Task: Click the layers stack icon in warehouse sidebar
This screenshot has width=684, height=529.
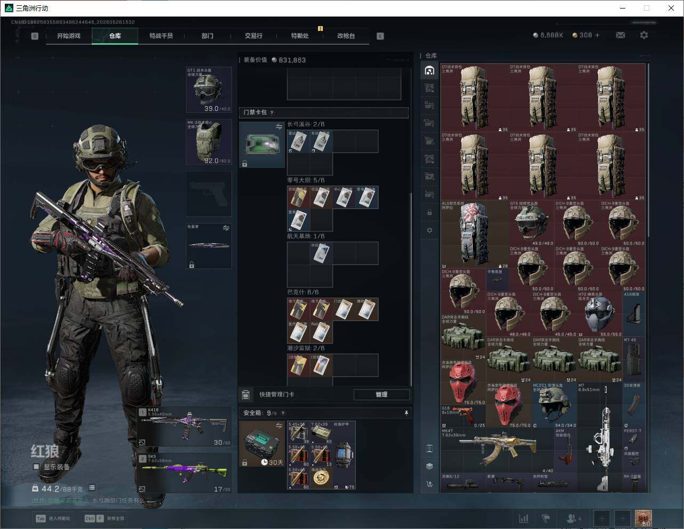Action: [430, 466]
